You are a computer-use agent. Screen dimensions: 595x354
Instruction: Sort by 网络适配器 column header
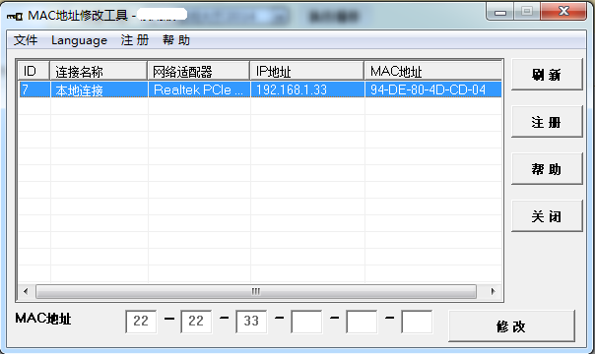click(x=199, y=71)
